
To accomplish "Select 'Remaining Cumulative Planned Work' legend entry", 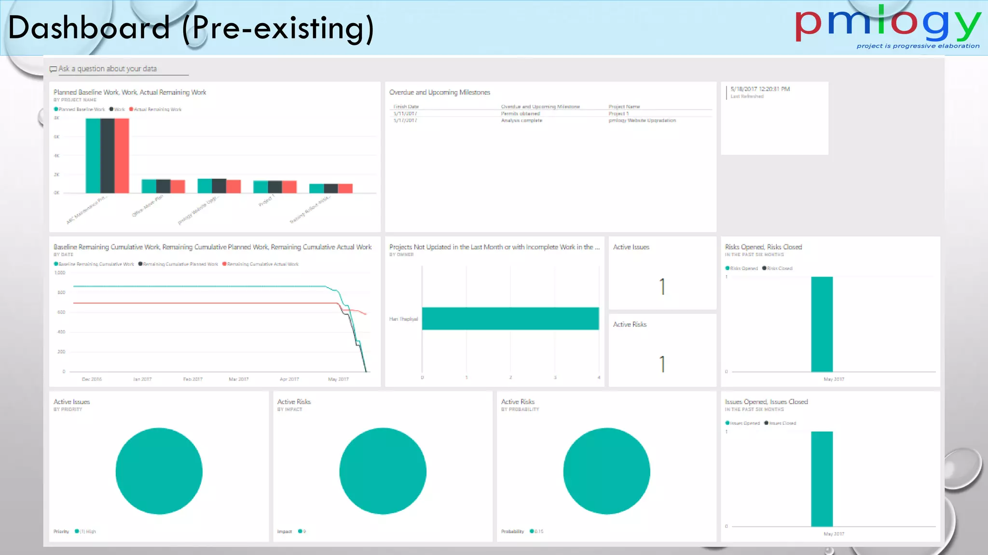I will 178,264.
